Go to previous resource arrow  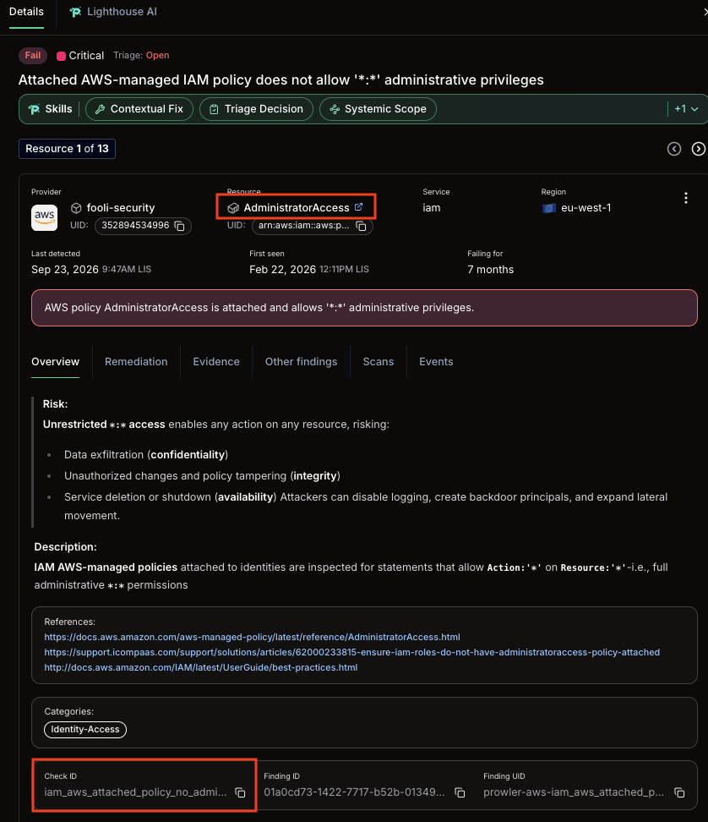[x=674, y=149]
